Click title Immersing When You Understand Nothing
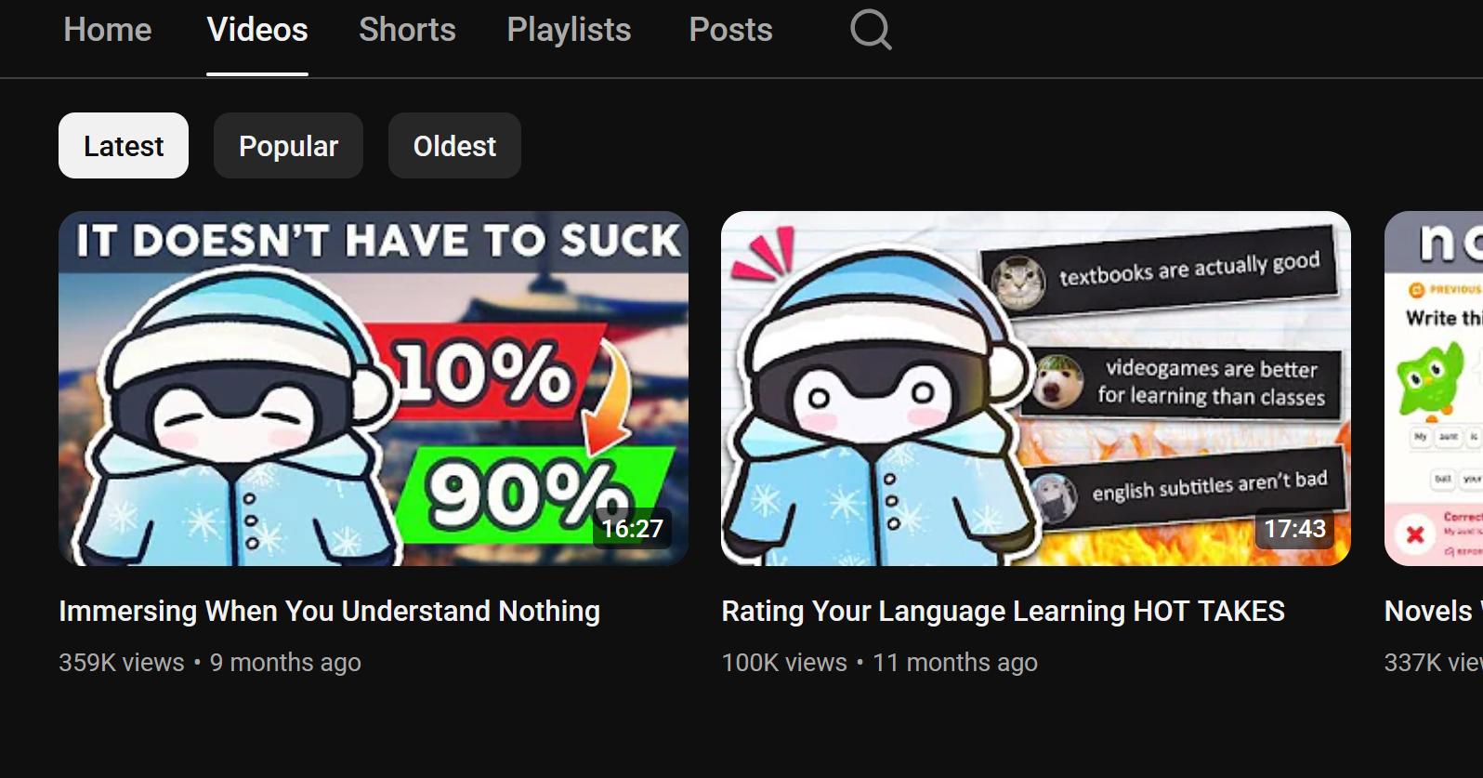The image size is (1483, 778). 329,611
